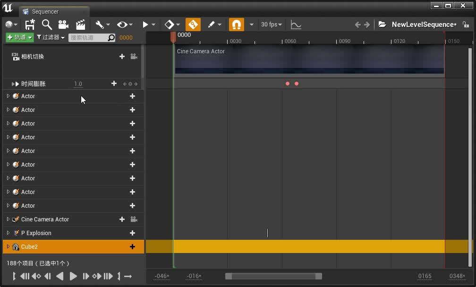Click the keyframe diamond icon in toolbar

[x=169, y=24]
